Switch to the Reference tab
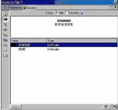The width and height of the screenshot is (118, 110). (x=12, y=8)
